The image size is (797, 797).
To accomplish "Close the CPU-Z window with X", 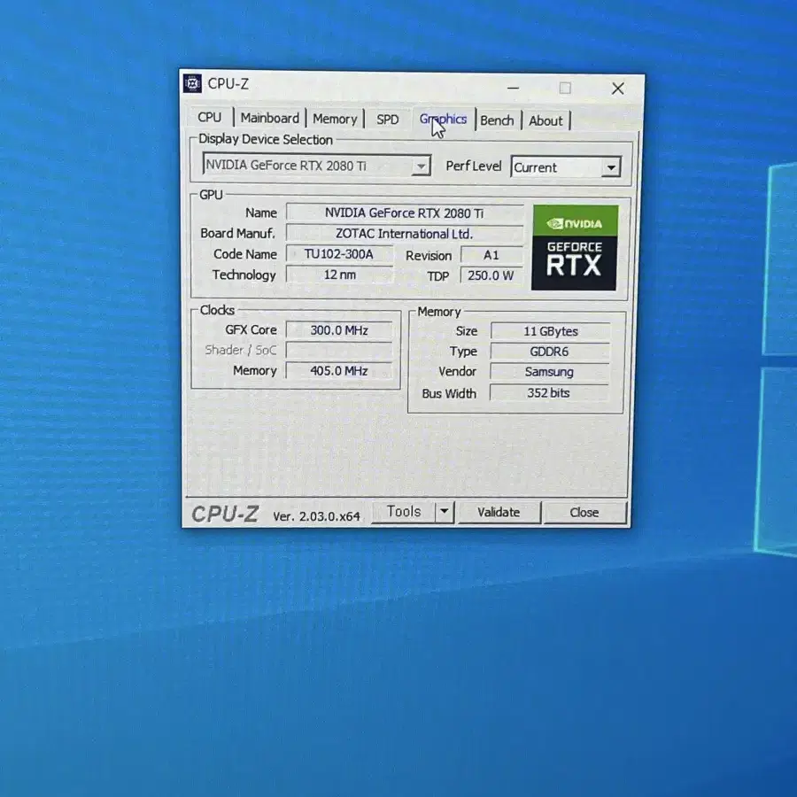I will click(x=617, y=89).
